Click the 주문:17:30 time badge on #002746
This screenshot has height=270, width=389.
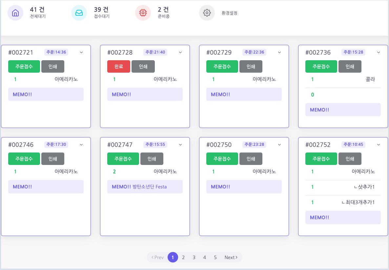56,144
